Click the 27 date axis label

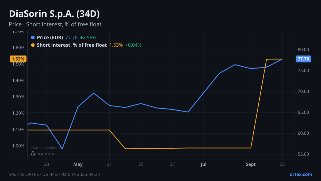point(172,164)
